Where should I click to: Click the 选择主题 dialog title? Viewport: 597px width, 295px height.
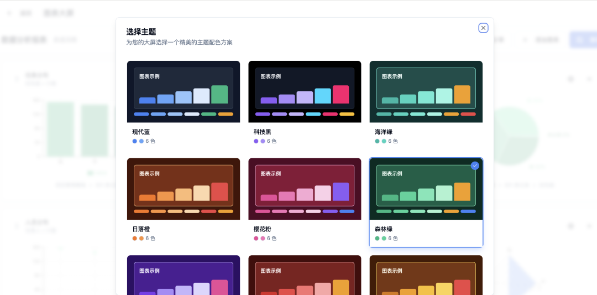tap(142, 32)
